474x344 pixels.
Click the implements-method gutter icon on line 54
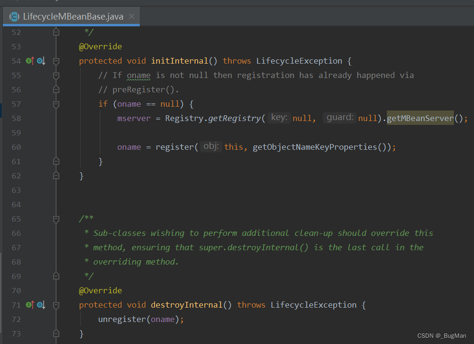click(30, 61)
